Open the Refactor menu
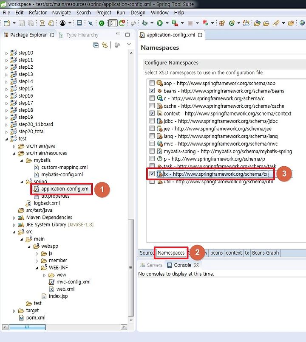 [x=38, y=13]
